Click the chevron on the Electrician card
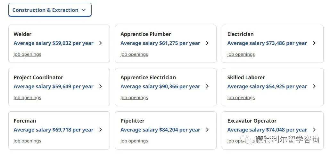The height and width of the screenshot is (154, 330). 314,43
